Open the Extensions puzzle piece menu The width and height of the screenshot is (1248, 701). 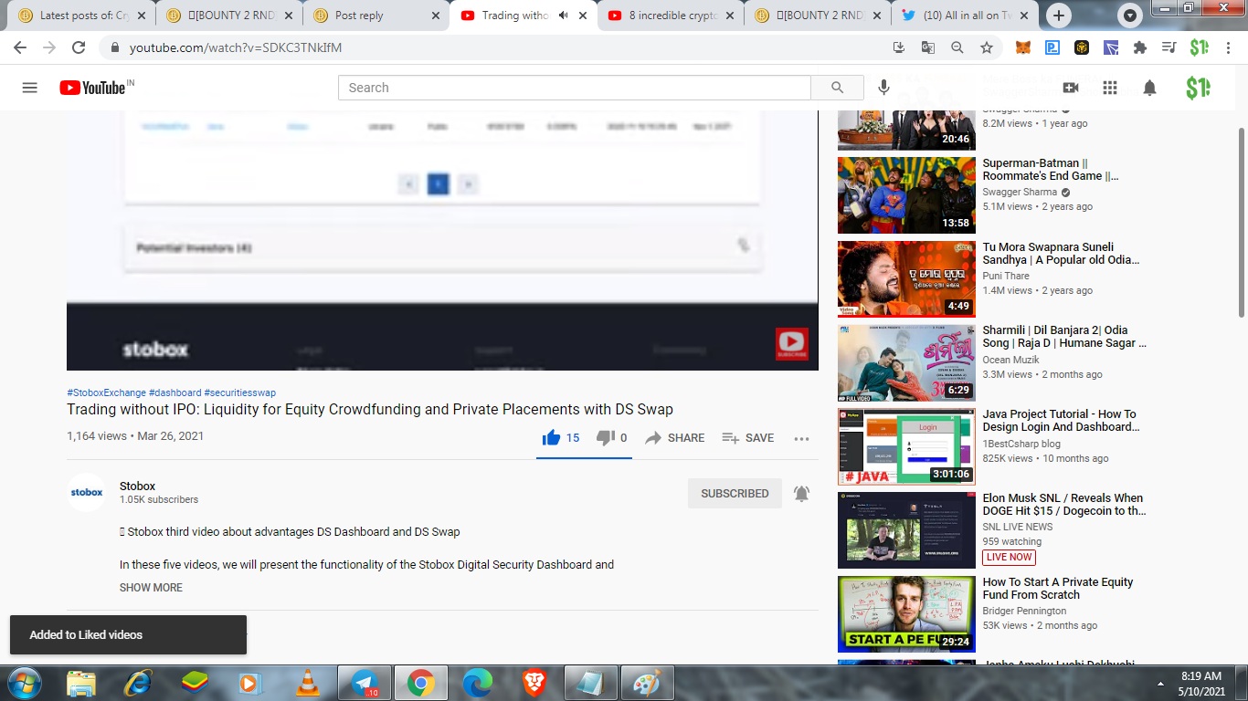pyautogui.click(x=1139, y=47)
